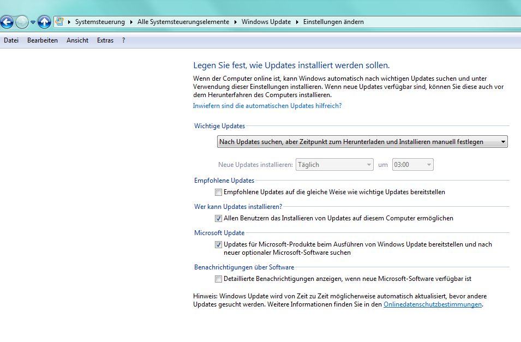
Task: Click the greyed-out Forward navigation arrow
Action: point(22,22)
